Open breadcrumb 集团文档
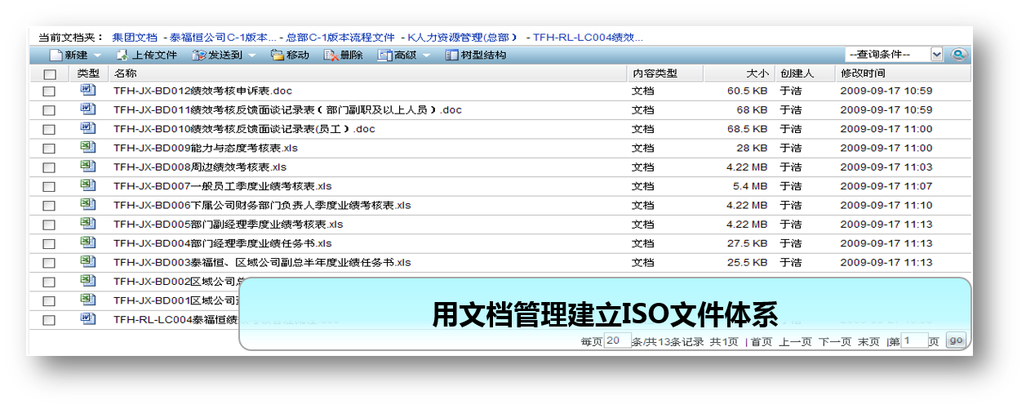The height and width of the screenshot is (409, 1026). [x=135, y=38]
